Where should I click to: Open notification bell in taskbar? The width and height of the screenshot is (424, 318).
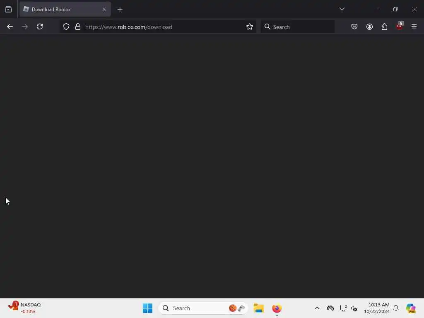click(x=396, y=308)
